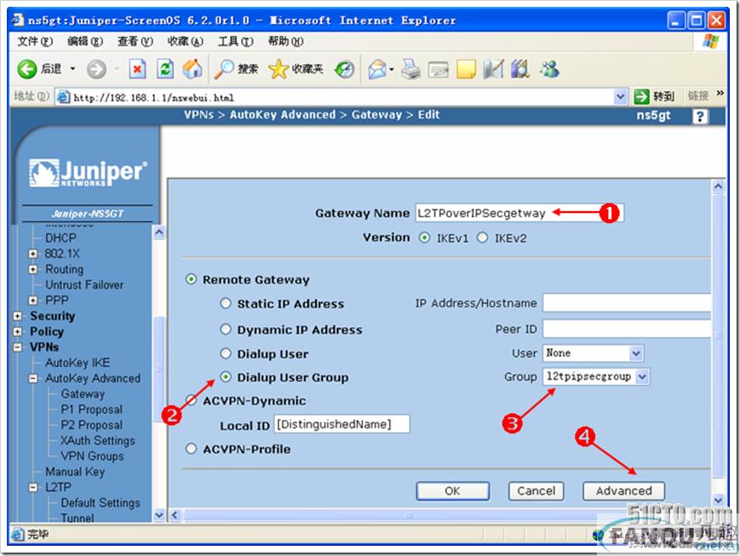Open the Messenger people icon

click(x=549, y=69)
